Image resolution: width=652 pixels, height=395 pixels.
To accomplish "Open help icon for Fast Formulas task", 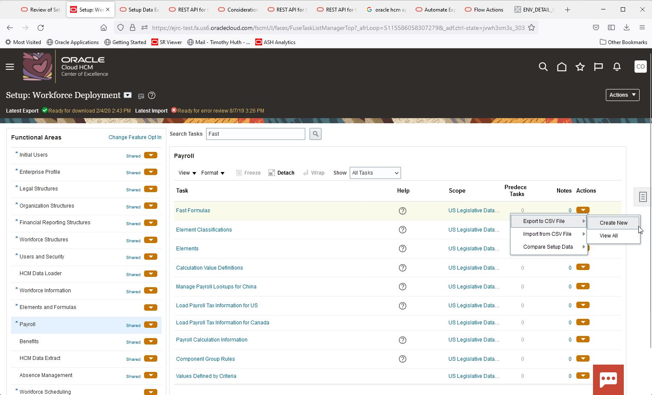I will coord(402,211).
